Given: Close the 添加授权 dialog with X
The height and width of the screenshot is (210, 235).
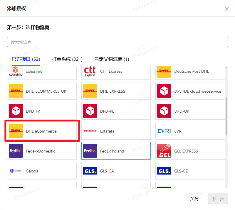Looking at the screenshot, I should [227, 9].
